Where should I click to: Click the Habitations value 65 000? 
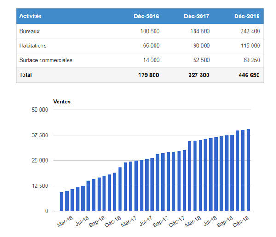(151, 45)
